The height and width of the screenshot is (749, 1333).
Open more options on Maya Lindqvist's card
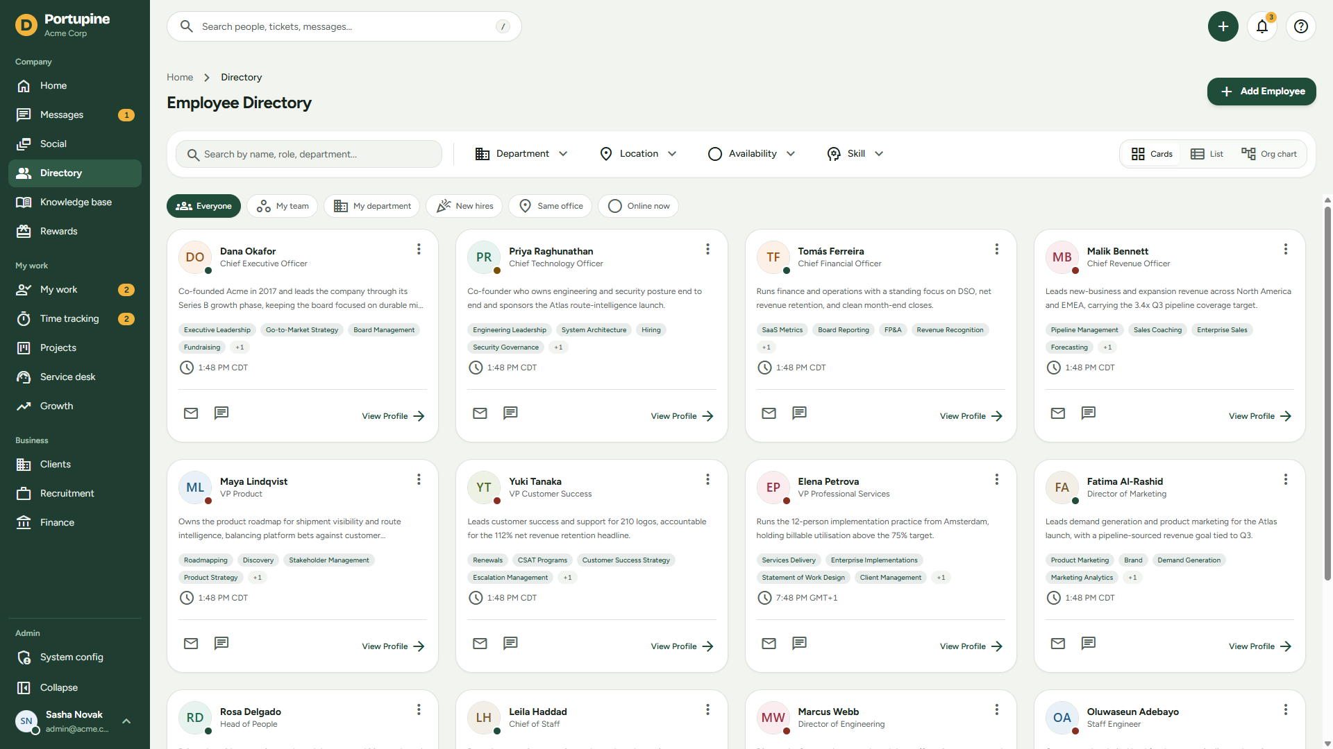click(x=419, y=479)
